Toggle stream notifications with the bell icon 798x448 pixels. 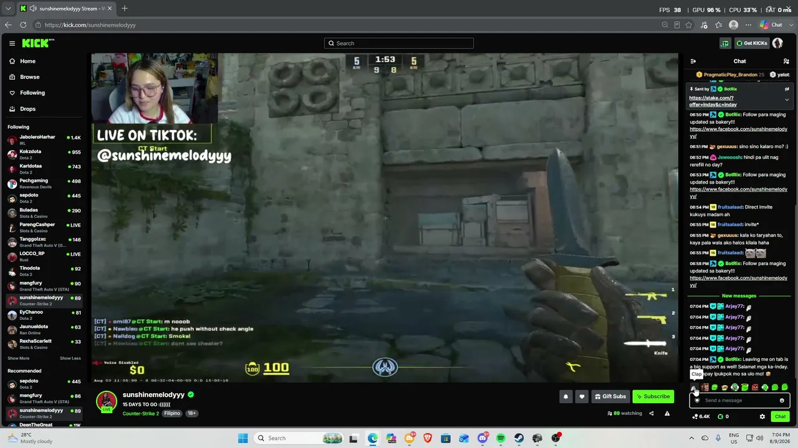[x=565, y=396]
